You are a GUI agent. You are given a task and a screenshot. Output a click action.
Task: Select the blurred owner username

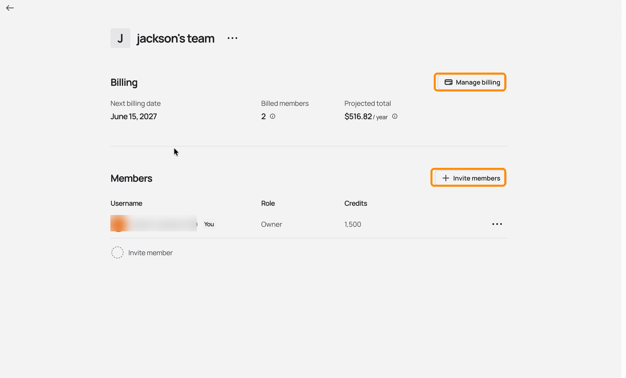[154, 223]
